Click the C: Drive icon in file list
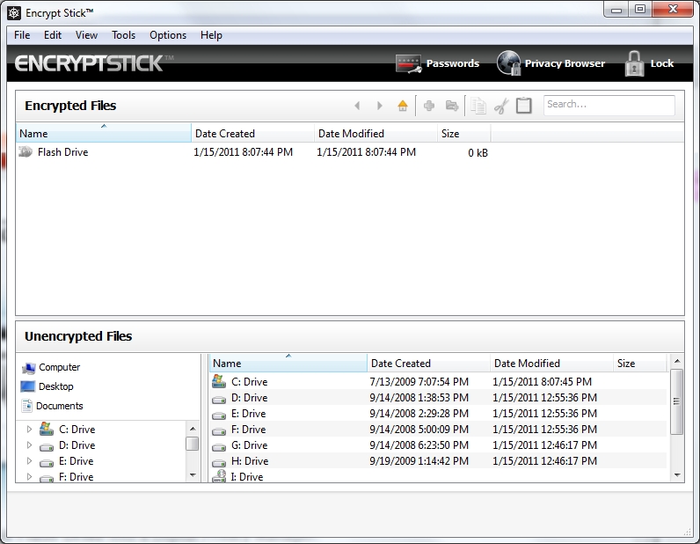 point(219,381)
